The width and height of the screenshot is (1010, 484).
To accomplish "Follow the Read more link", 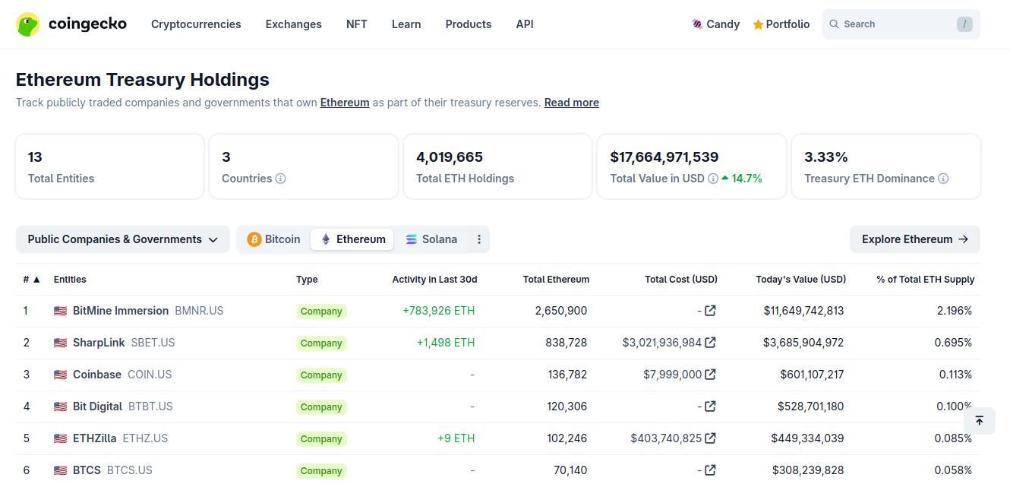I will click(572, 103).
